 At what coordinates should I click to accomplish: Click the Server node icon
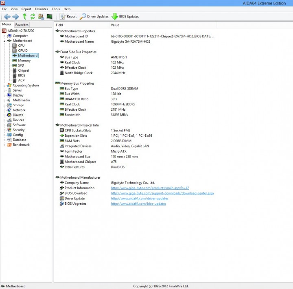click(x=9, y=90)
